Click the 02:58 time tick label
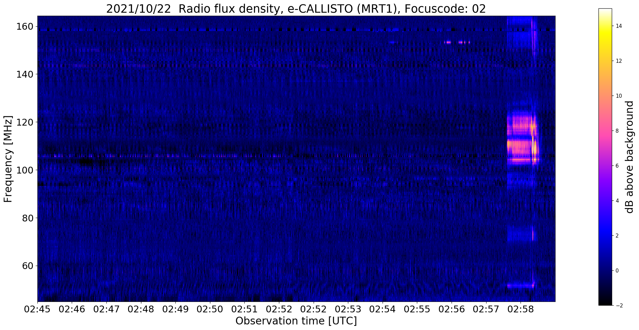The image size is (639, 330). click(x=521, y=310)
